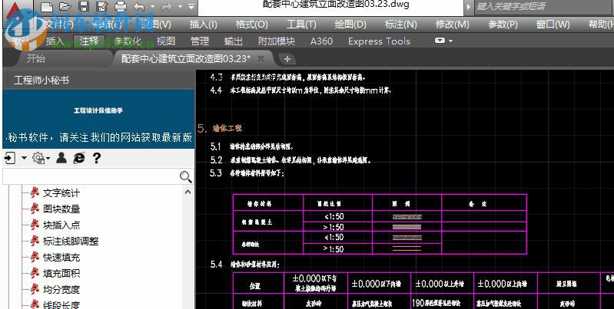Switch to the 视图 ribbon tab
The image size is (614, 309).
pyautogui.click(x=166, y=41)
